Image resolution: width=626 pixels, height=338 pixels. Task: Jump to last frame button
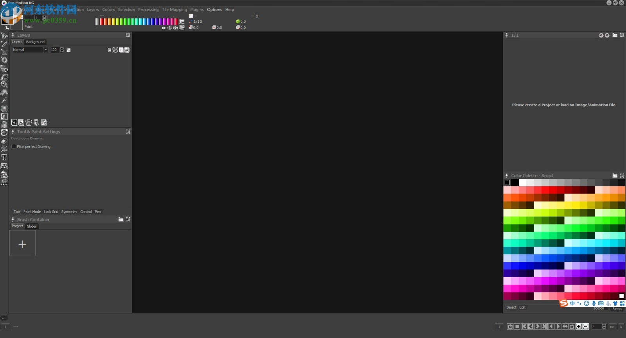545,327
